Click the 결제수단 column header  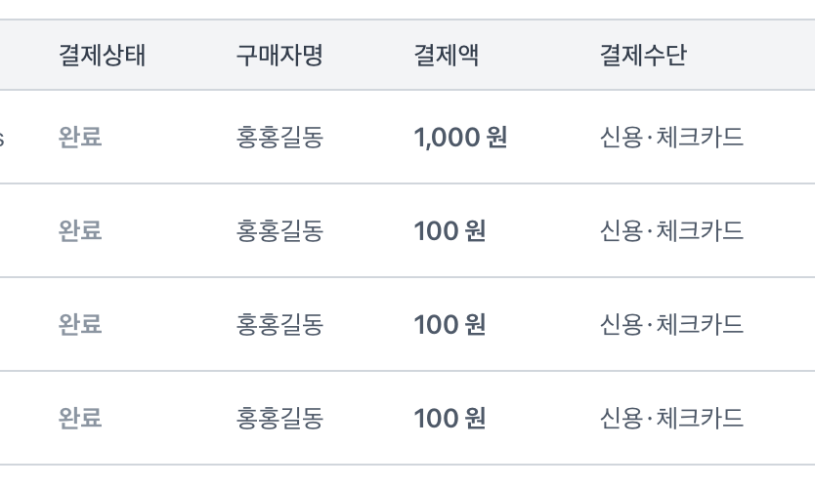pos(642,56)
